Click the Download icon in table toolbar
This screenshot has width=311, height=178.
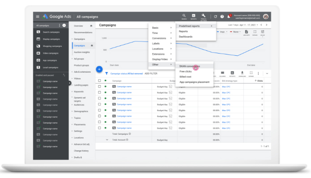242,74
